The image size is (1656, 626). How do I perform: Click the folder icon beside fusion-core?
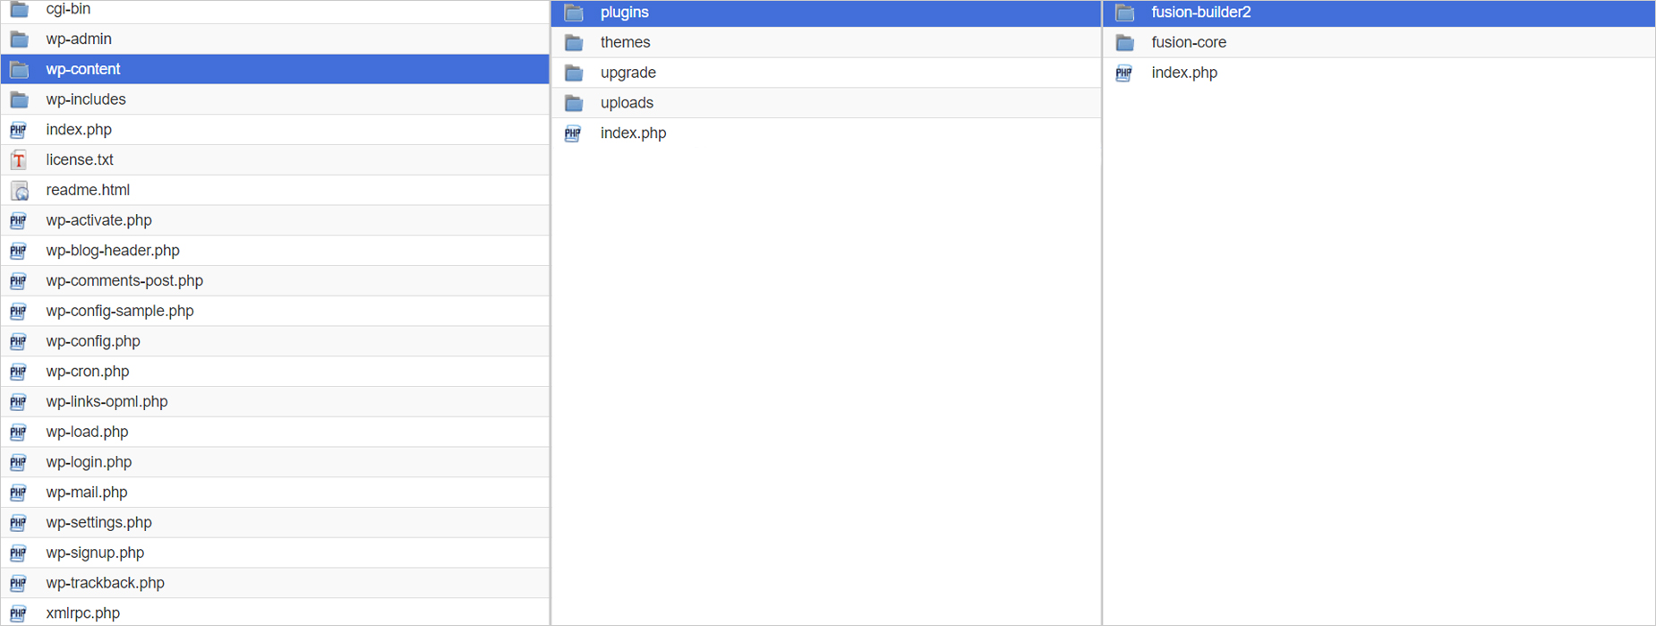tap(1125, 43)
